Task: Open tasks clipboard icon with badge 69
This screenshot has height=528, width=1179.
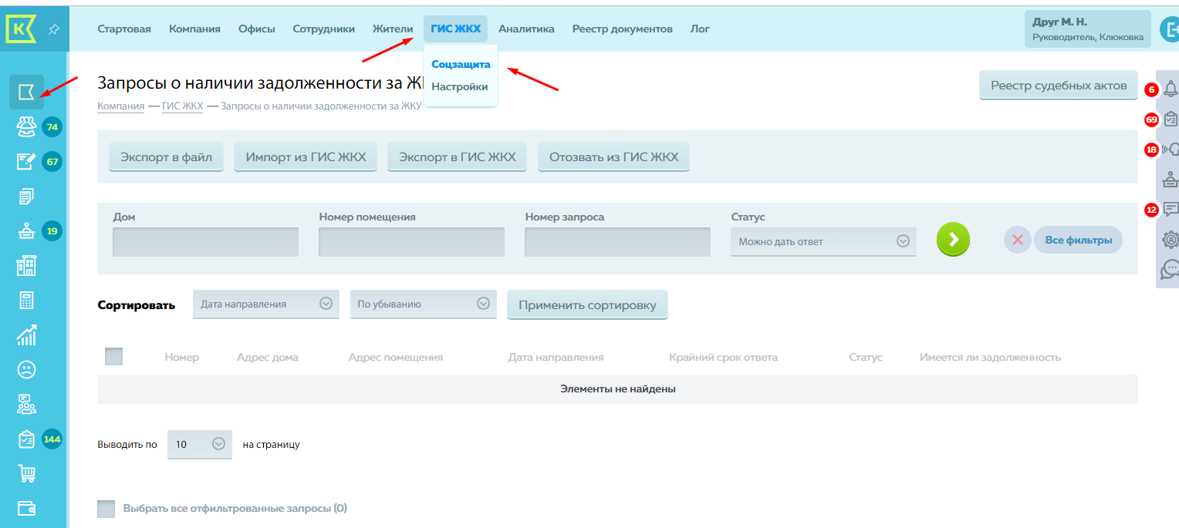Action: [1171, 119]
